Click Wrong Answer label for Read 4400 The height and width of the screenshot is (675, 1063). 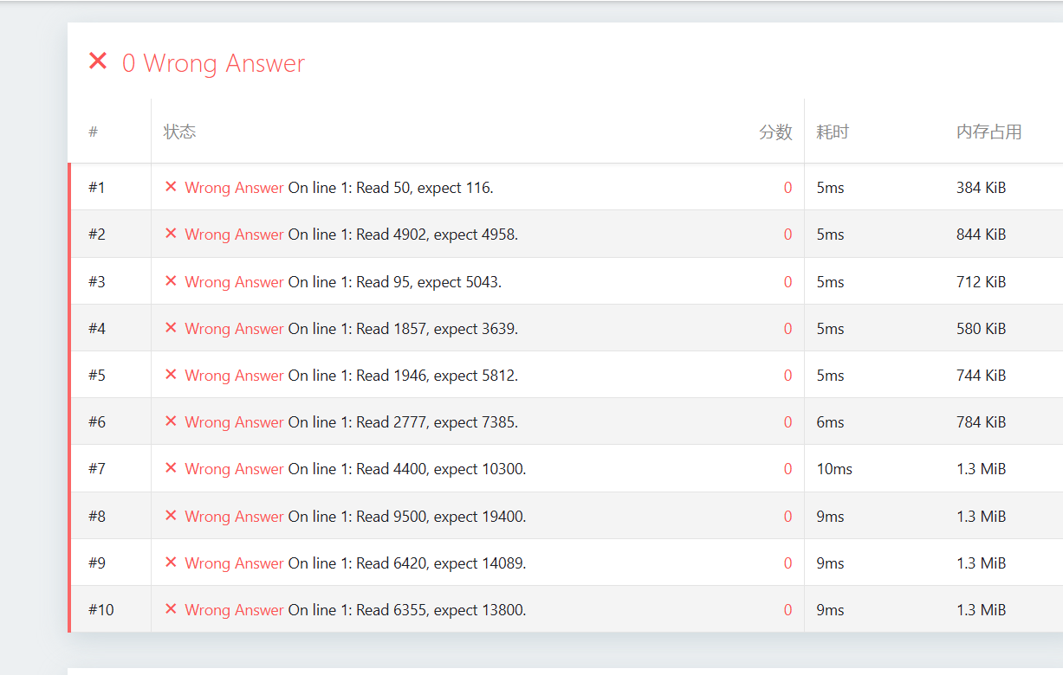point(234,469)
